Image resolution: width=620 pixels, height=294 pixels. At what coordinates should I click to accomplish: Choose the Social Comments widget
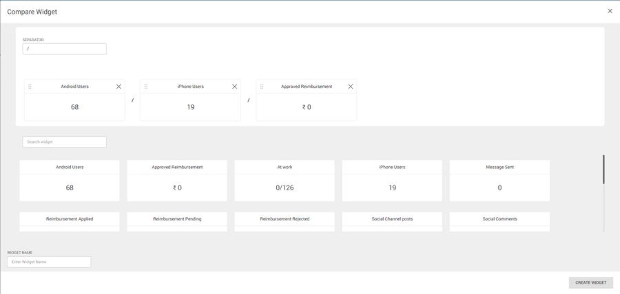coord(499,221)
